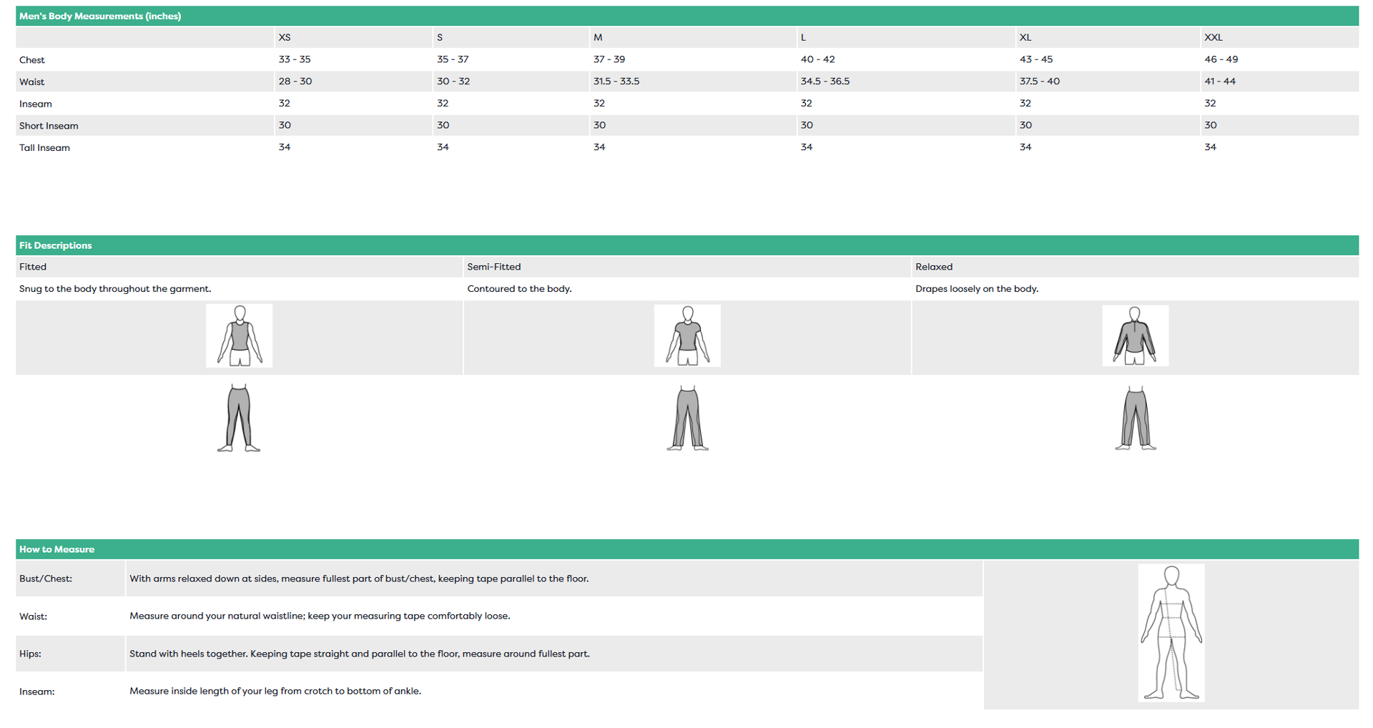Click the Large waist value 34.5 - 36.5

tap(825, 82)
